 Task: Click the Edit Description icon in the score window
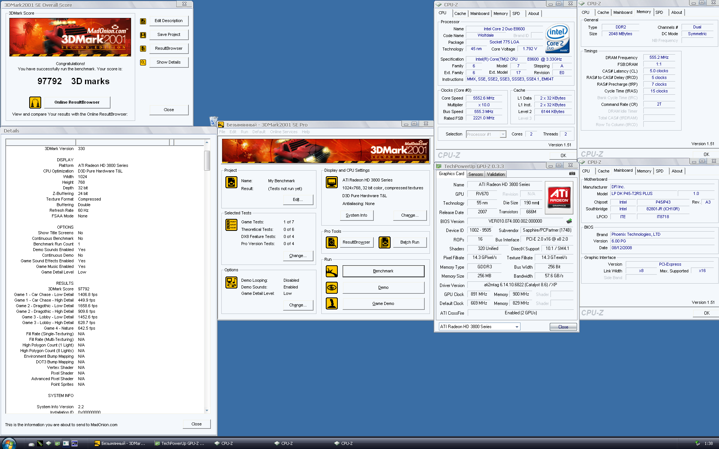pos(143,21)
